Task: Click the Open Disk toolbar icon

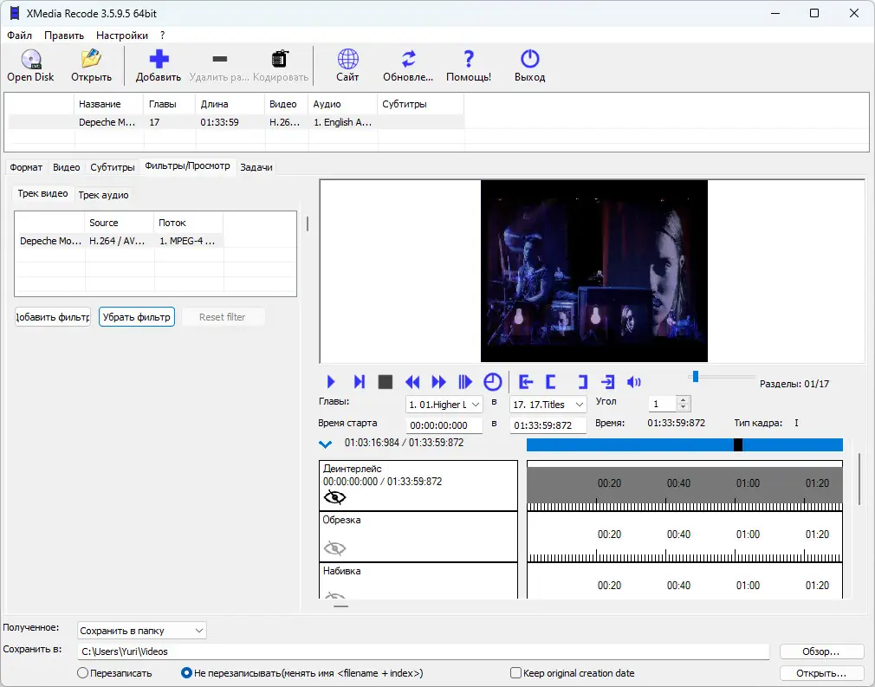Action: click(x=31, y=60)
